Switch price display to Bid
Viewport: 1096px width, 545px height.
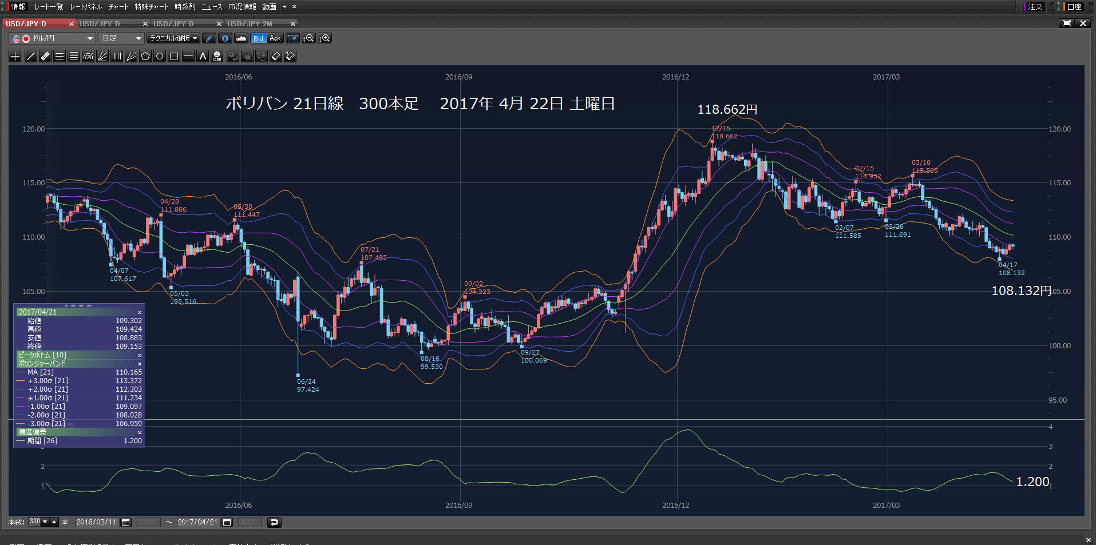pos(259,38)
